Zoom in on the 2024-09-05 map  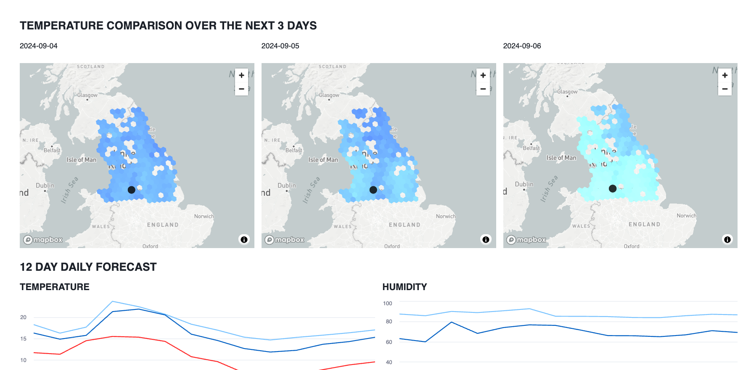point(483,75)
